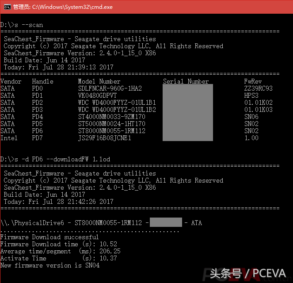Click the cmd.exe icon in title bar
The image size is (293, 283).
pos(8,7)
